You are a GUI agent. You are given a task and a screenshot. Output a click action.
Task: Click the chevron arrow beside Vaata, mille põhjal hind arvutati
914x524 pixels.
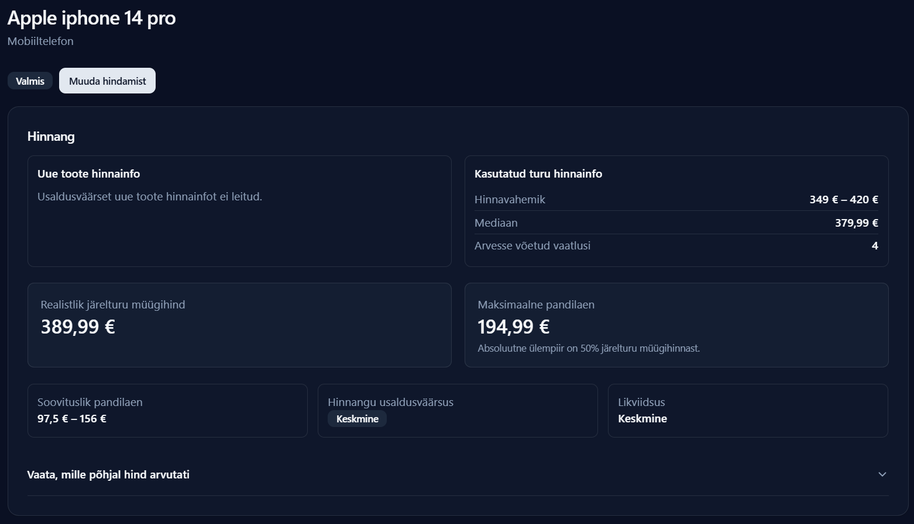tap(882, 474)
